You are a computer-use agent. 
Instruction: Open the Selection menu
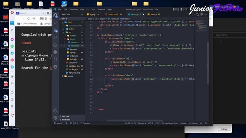click(x=73, y=9)
